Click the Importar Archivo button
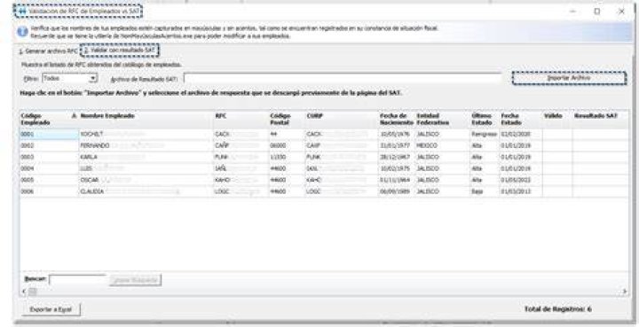Viewport: 639px width, 327px height. point(569,78)
